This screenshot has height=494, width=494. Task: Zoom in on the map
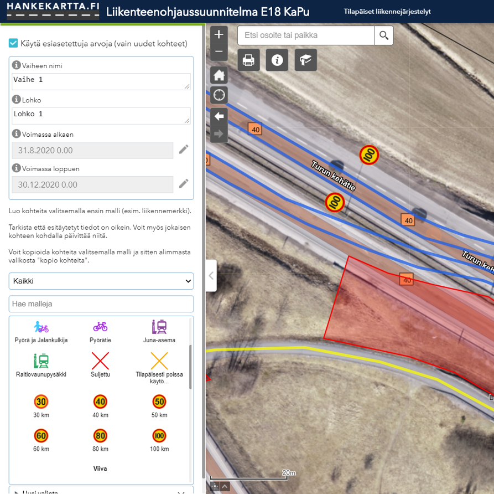(219, 34)
